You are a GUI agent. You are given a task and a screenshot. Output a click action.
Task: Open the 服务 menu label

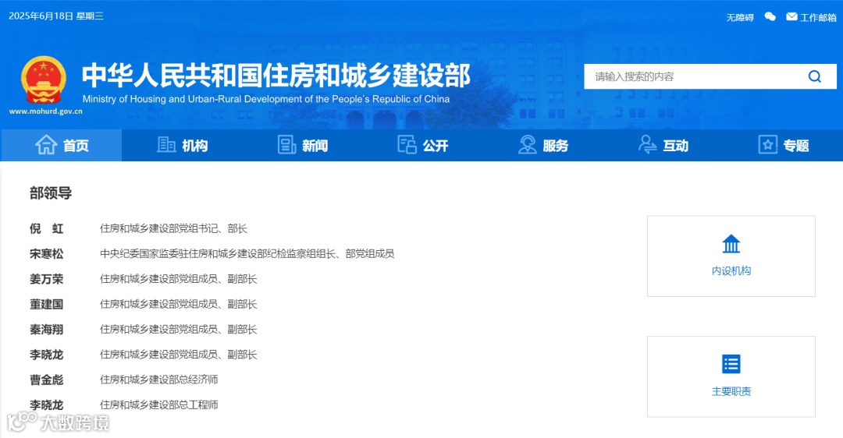click(x=556, y=146)
